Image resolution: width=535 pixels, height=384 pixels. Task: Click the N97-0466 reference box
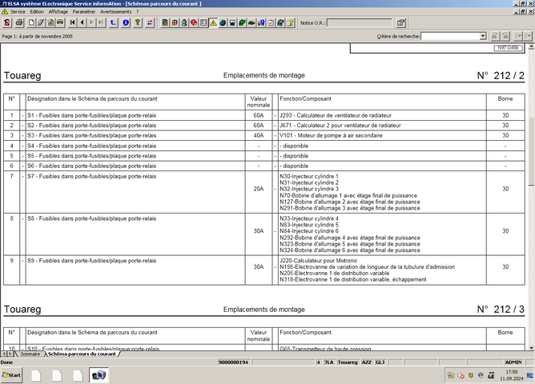tap(508, 48)
